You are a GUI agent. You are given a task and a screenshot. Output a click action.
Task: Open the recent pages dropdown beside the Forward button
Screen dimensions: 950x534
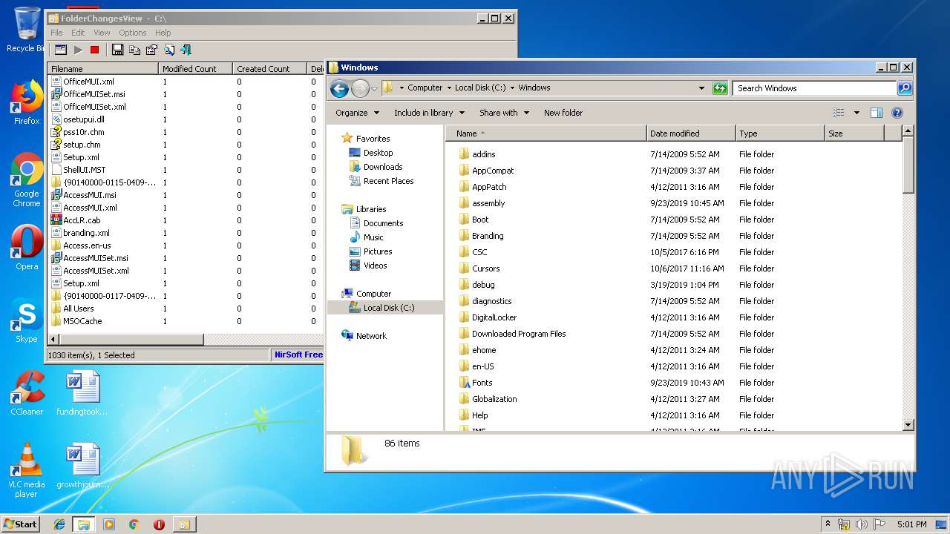[374, 88]
